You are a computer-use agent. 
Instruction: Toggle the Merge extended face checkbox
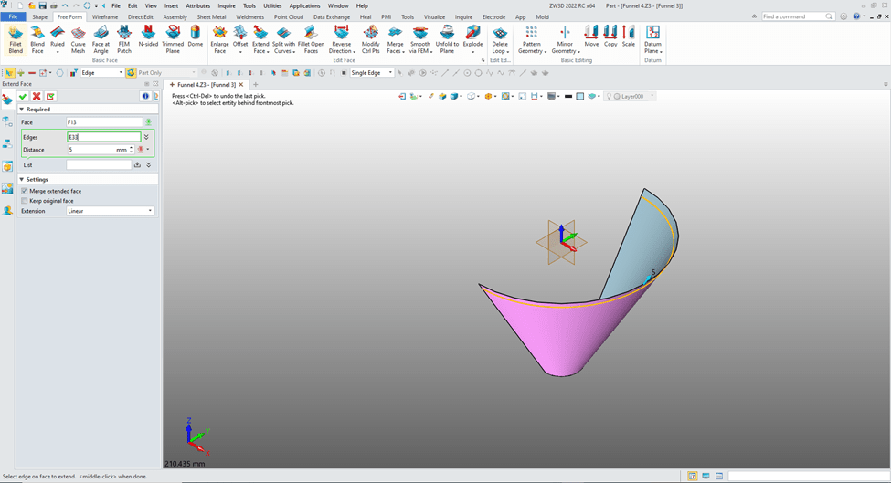(25, 191)
